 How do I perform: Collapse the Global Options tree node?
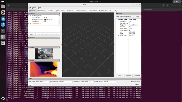click(x=29, y=16)
